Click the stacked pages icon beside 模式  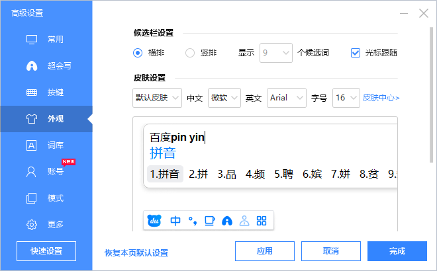click(x=32, y=198)
